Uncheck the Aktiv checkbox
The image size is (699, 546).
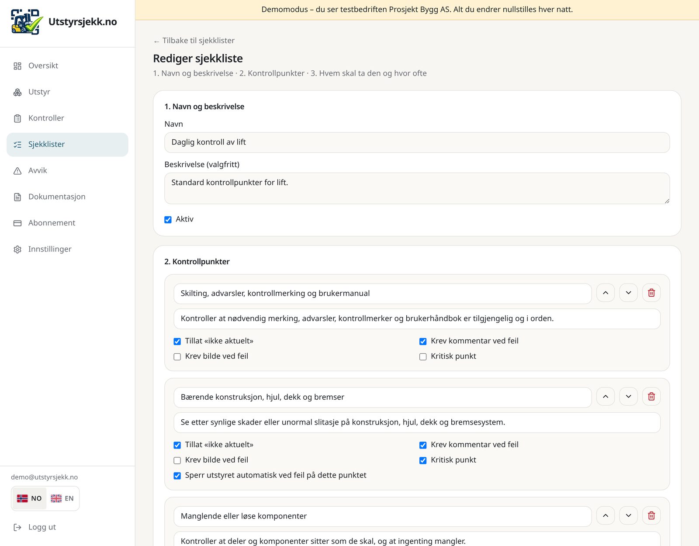coord(168,220)
